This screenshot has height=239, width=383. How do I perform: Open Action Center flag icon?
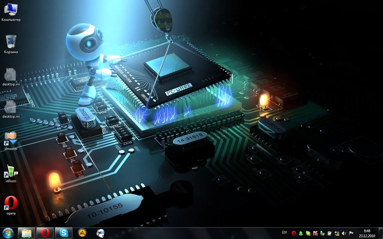[x=351, y=233]
